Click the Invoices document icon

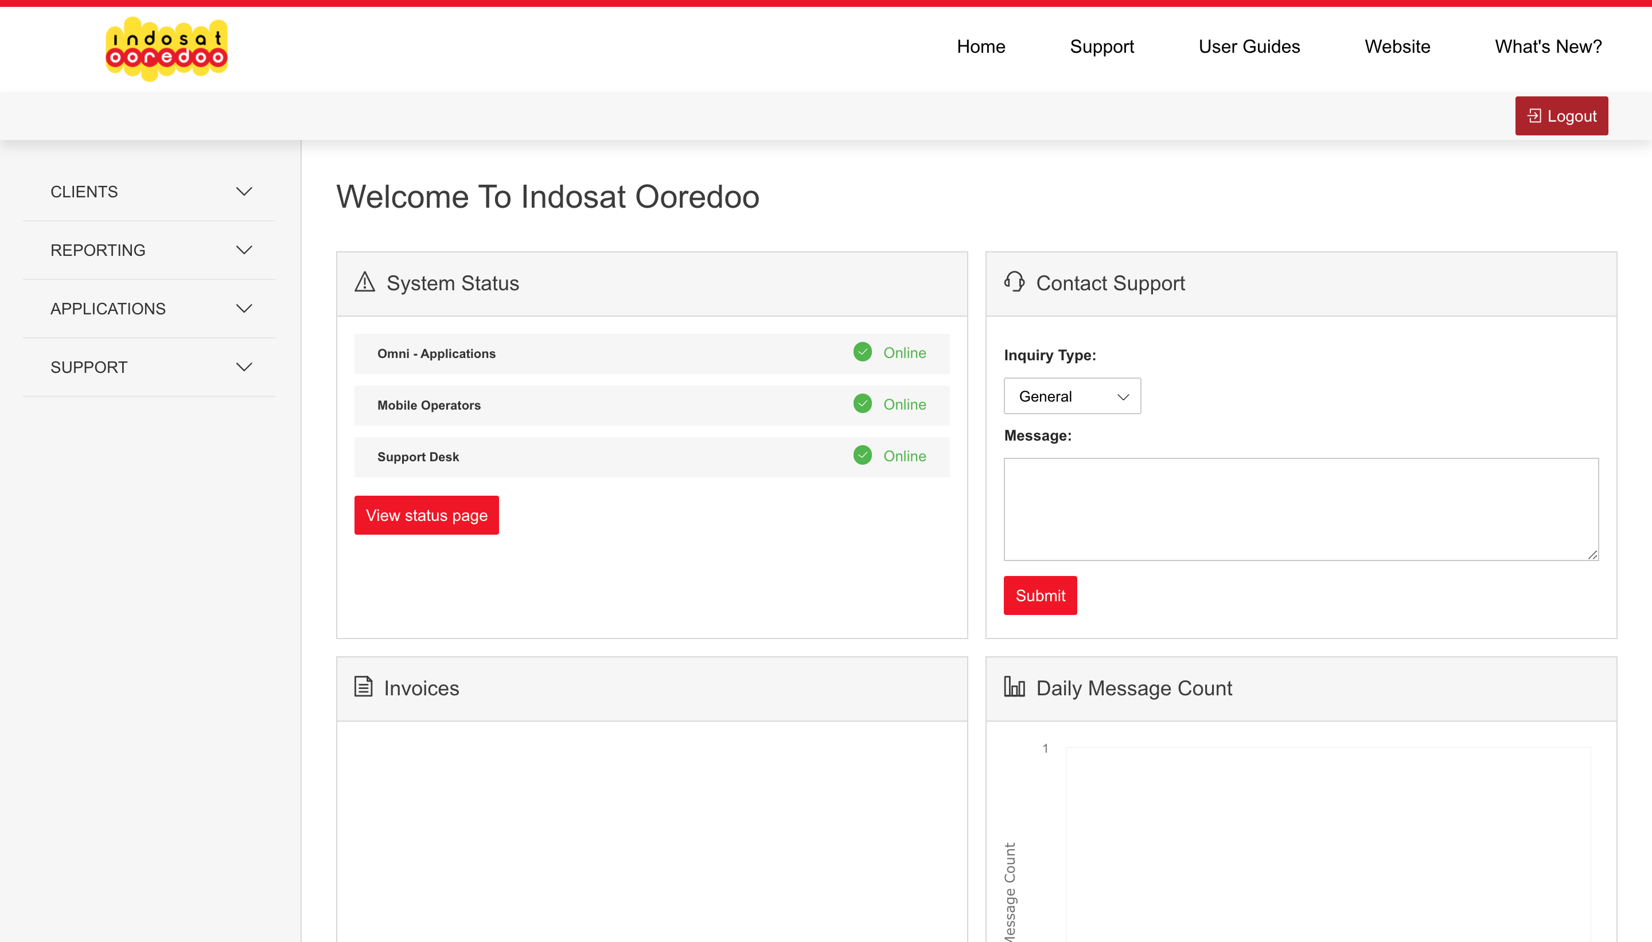(364, 687)
